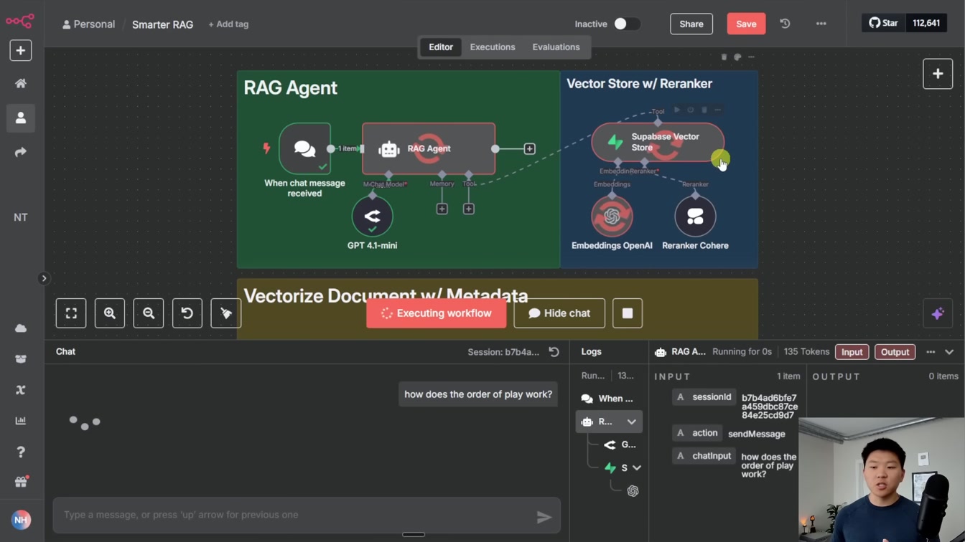Open the what's new gift icon
Viewport: 965px width, 542px height.
coord(21,482)
